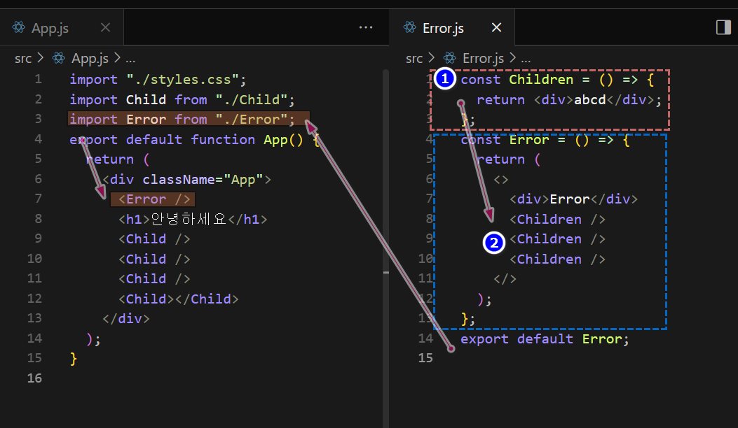Open the src breadcrumb above App.js
Screen dimensions: 738x428
pos(23,59)
